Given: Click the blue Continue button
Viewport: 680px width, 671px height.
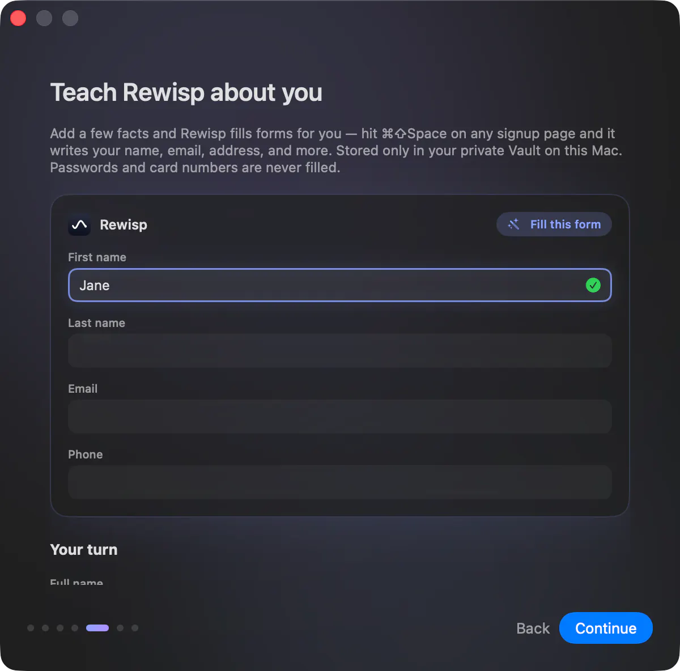Looking at the screenshot, I should tap(606, 628).
